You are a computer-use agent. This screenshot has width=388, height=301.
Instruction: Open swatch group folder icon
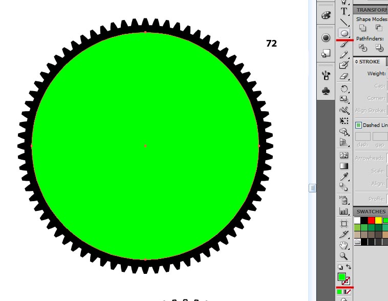click(x=358, y=242)
